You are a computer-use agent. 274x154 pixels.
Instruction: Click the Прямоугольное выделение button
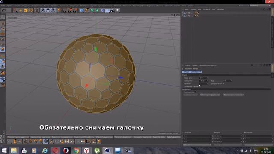(x=18, y=137)
